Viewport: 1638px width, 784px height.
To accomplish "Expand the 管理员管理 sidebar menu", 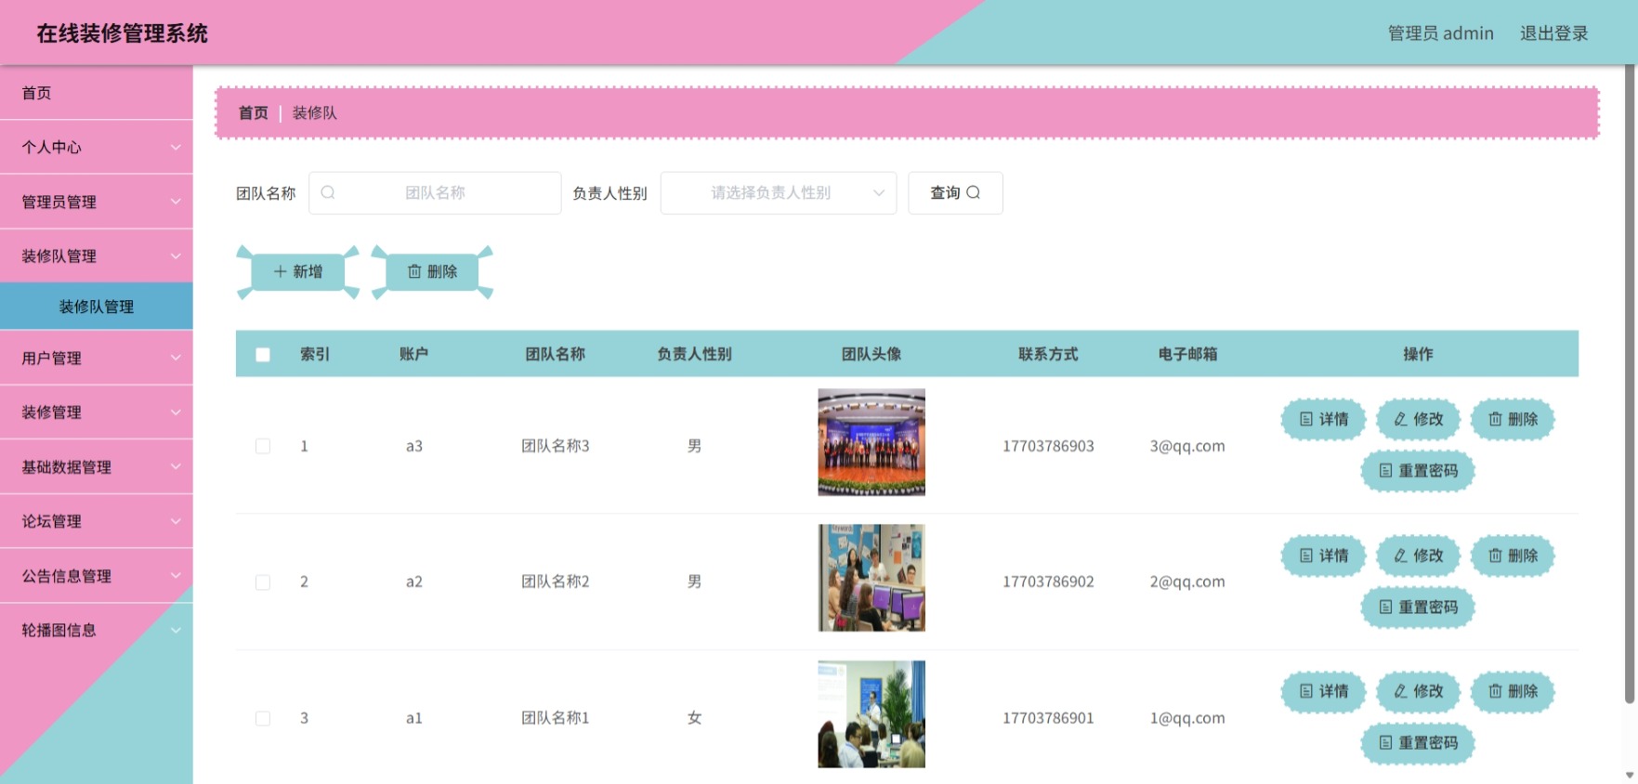I will pos(97,202).
